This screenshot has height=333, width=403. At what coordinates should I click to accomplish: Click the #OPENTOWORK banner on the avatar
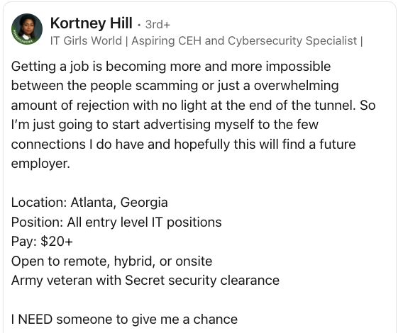[x=22, y=38]
